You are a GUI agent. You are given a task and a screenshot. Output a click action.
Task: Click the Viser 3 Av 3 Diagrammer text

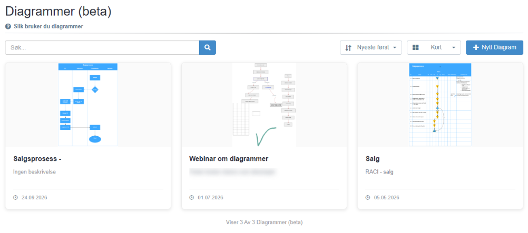coord(265,222)
